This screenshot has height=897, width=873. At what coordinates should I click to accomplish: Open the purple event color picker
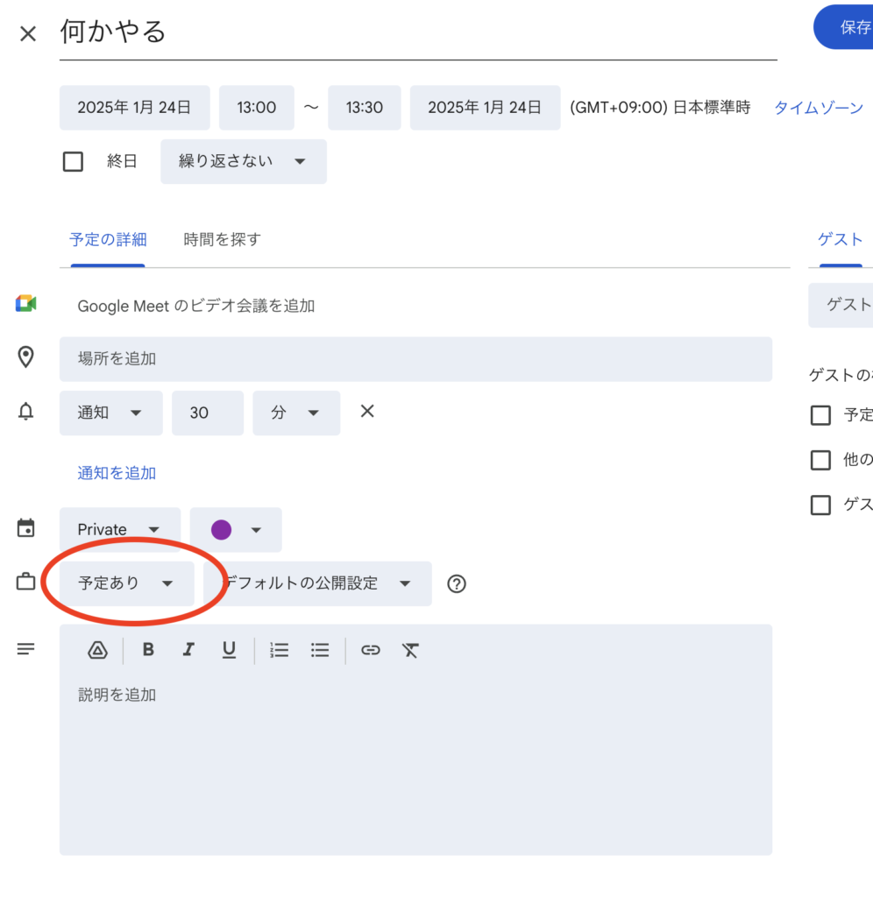click(236, 530)
